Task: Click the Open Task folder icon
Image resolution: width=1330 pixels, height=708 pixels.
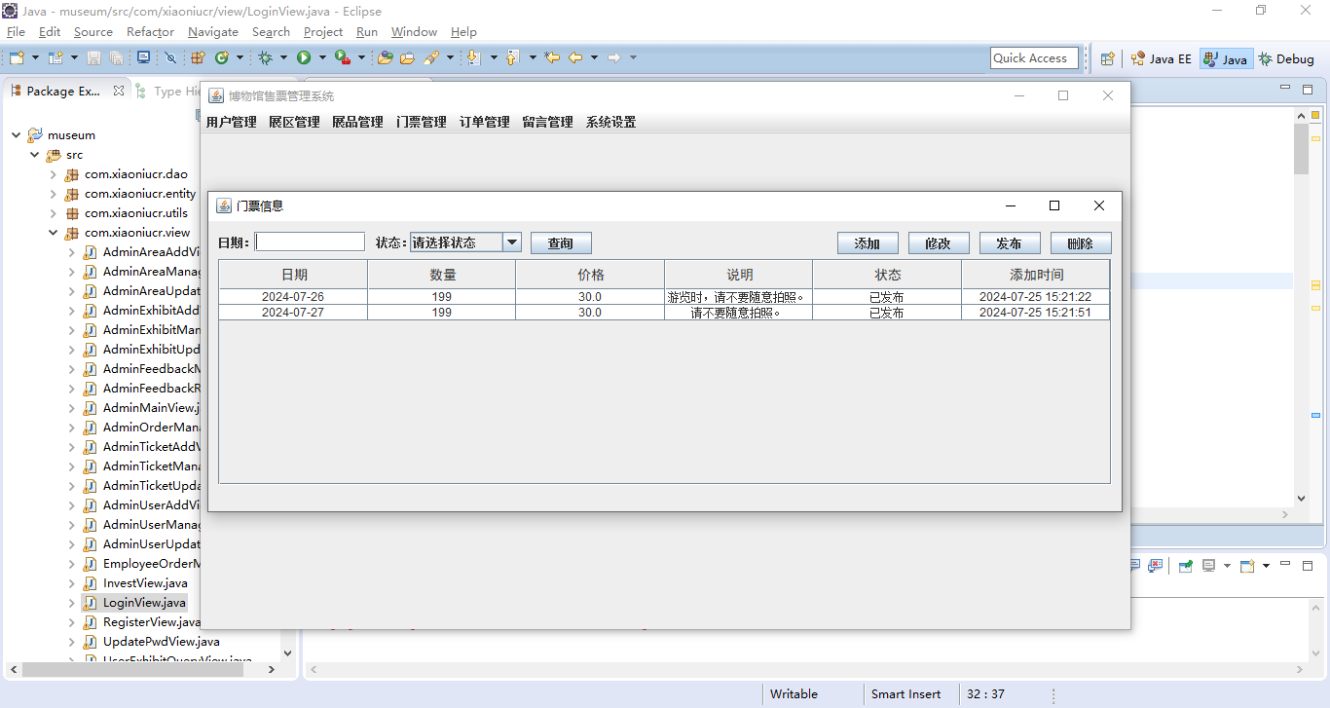Action: tap(407, 58)
